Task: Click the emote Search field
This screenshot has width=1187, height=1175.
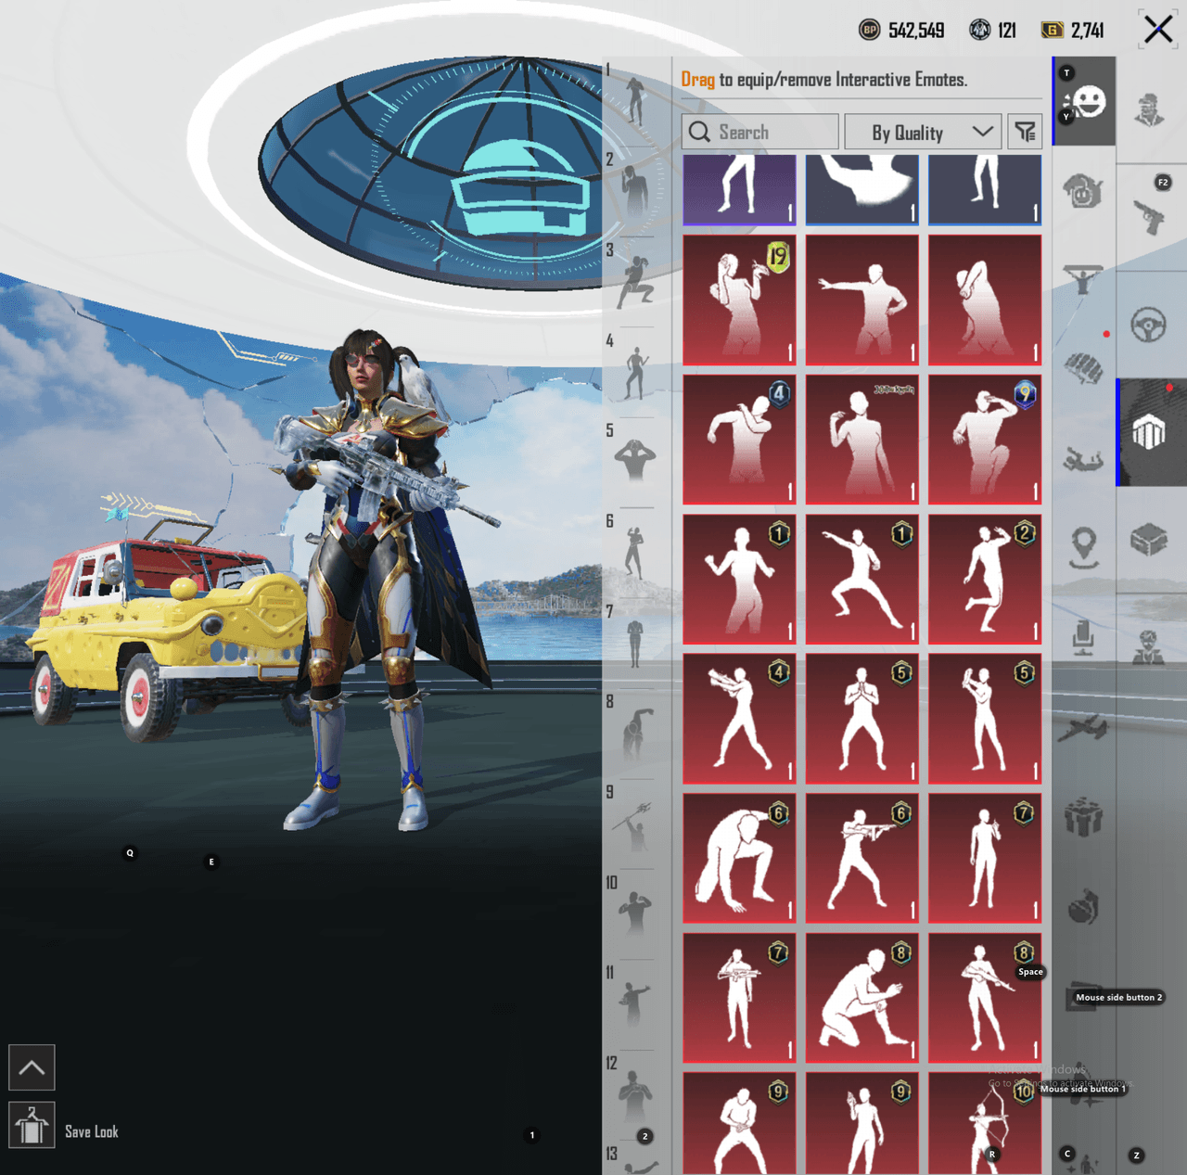Action: click(760, 132)
